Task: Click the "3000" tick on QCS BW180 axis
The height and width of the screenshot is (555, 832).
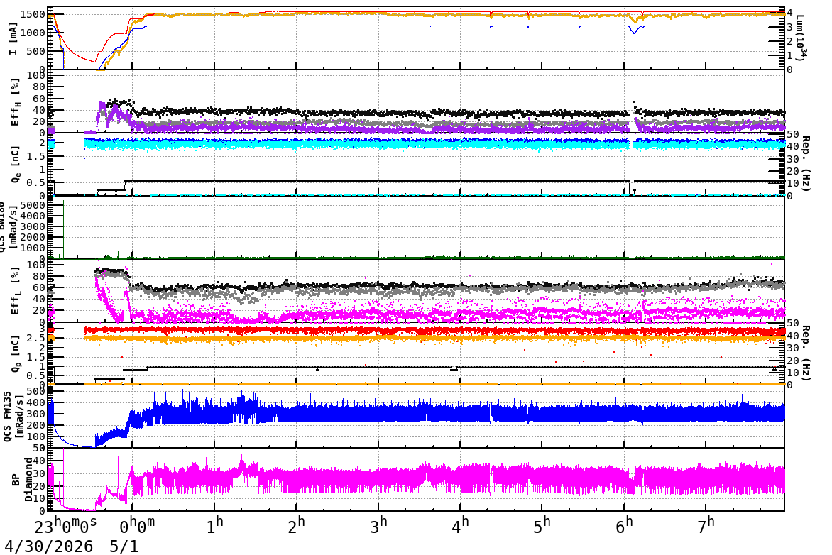Action: (33, 226)
